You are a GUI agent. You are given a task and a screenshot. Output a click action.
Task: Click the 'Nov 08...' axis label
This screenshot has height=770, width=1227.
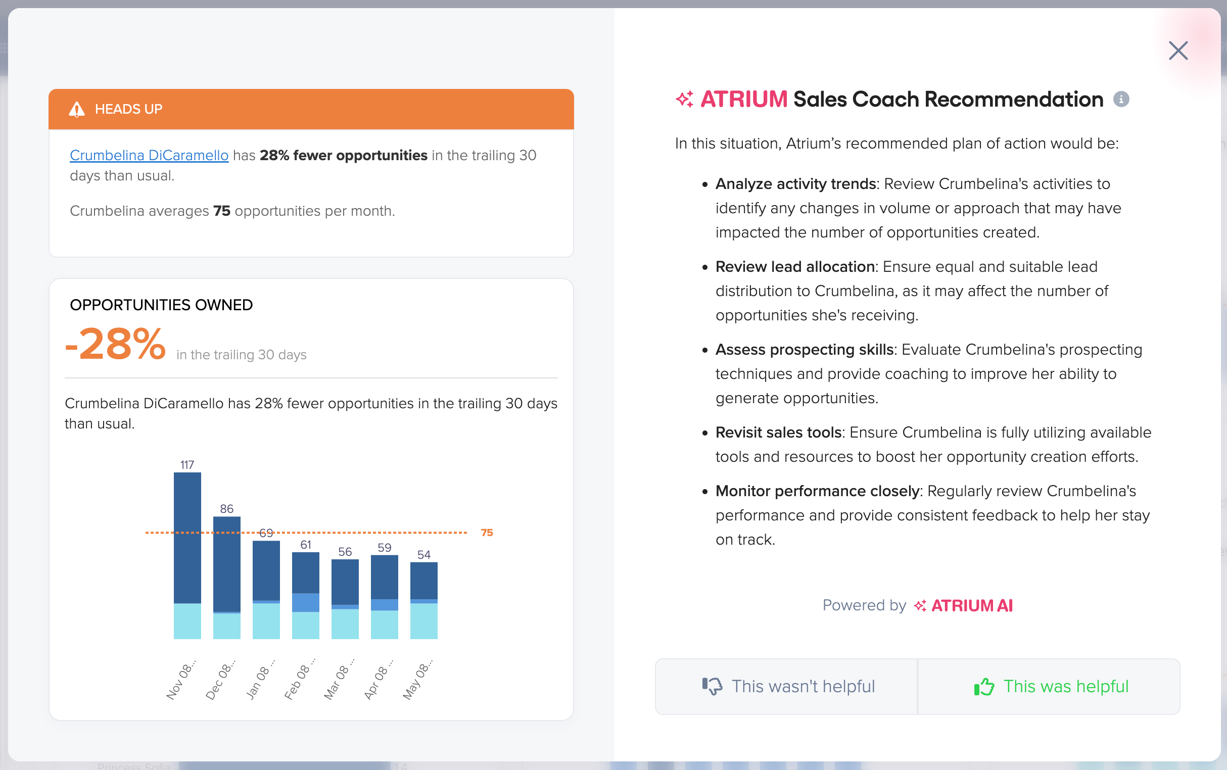pos(181,680)
